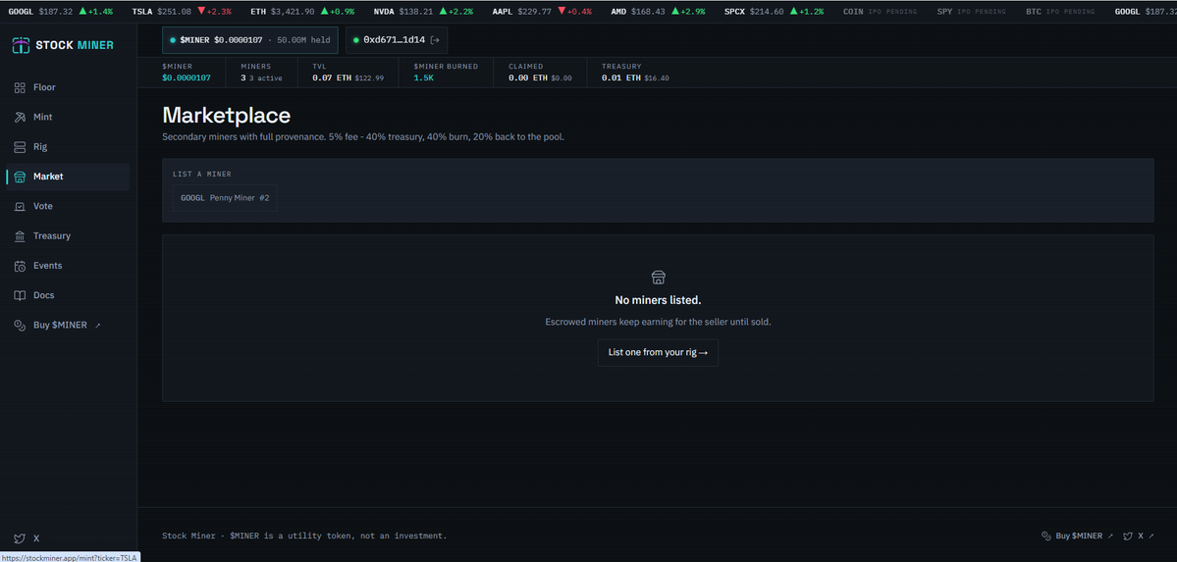This screenshot has width=1177, height=562.
Task: Open the Floor page
Action: coord(68,88)
